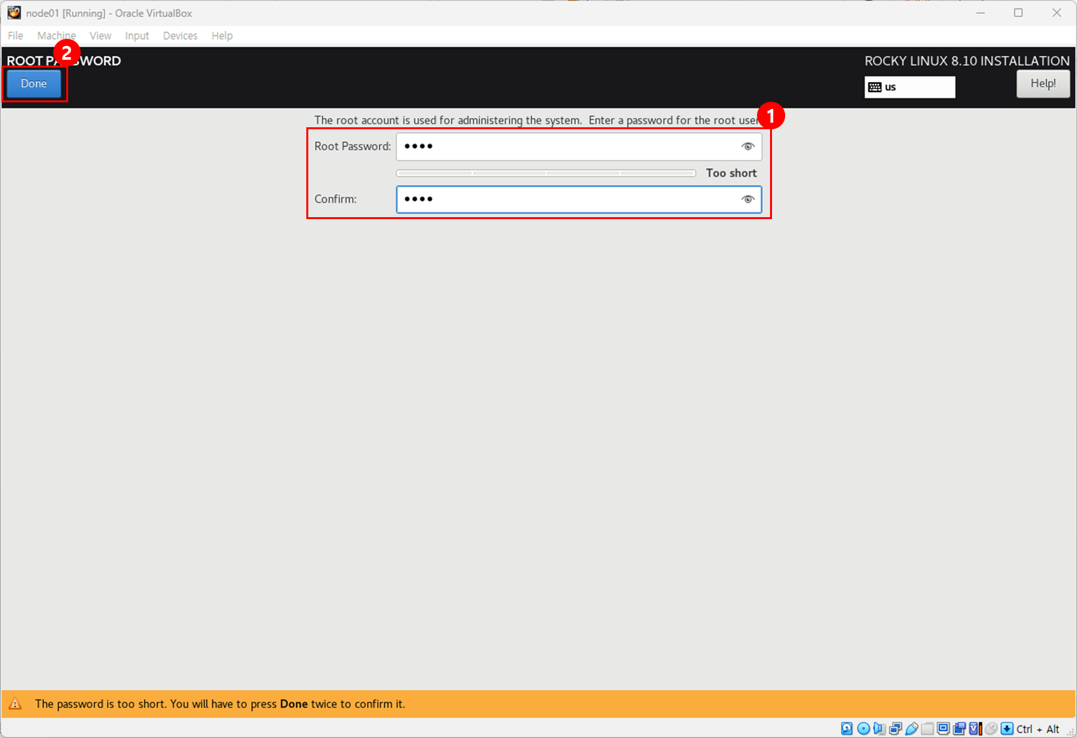Image resolution: width=1077 pixels, height=738 pixels.
Task: Reveal the Confirm field via its eye icon
Action: 748,199
